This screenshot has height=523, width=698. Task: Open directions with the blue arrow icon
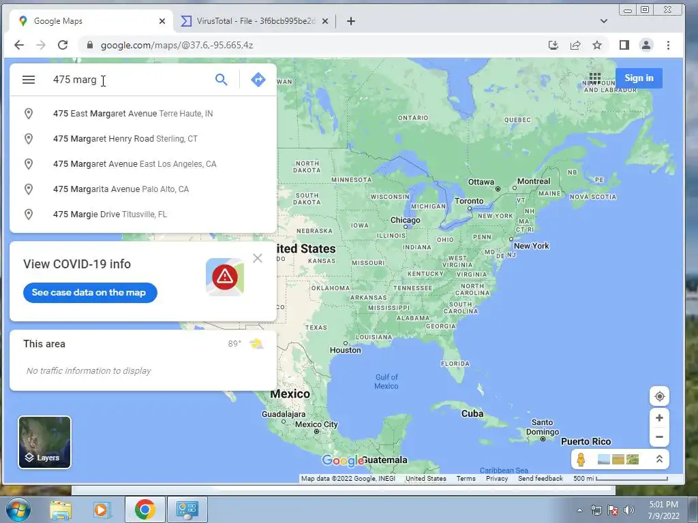click(258, 80)
